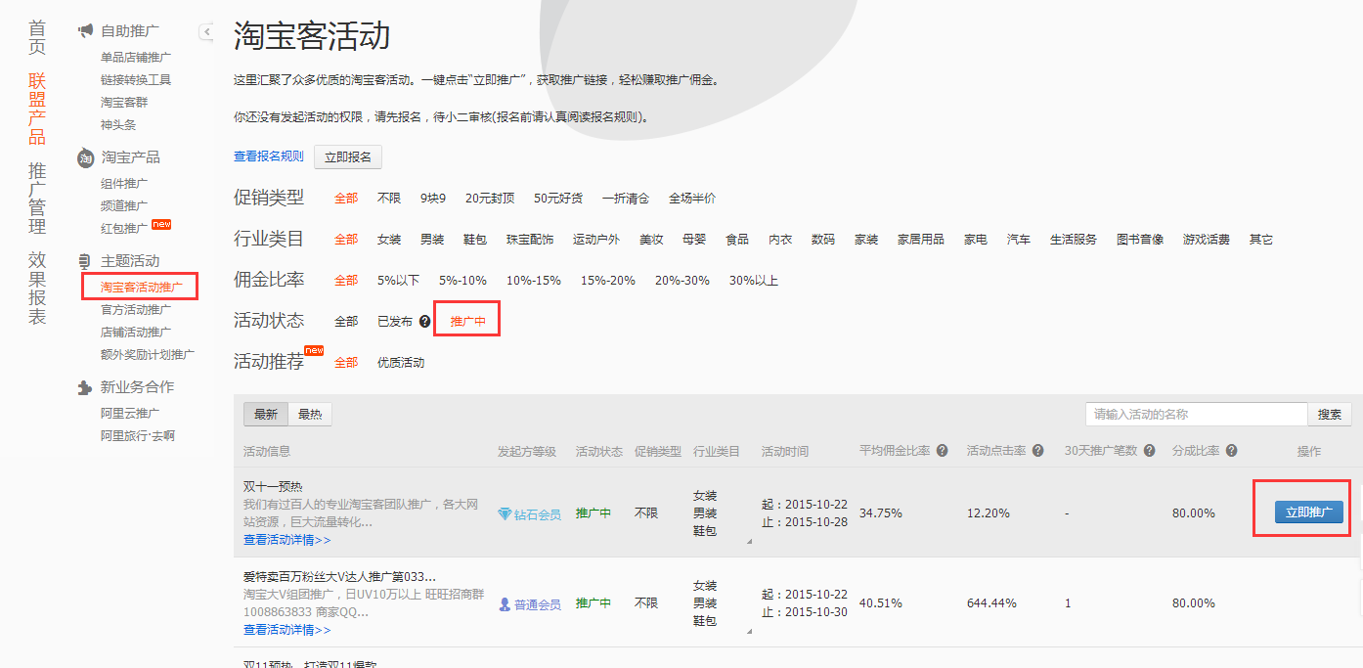The width and height of the screenshot is (1363, 668).
Task: Select 9块9 promotion type filter
Action: (x=432, y=199)
